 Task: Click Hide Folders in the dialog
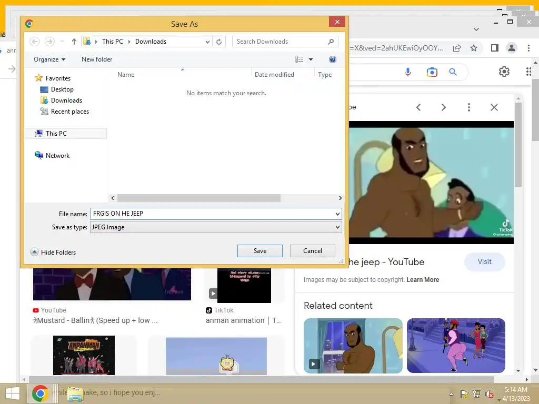[x=53, y=252]
